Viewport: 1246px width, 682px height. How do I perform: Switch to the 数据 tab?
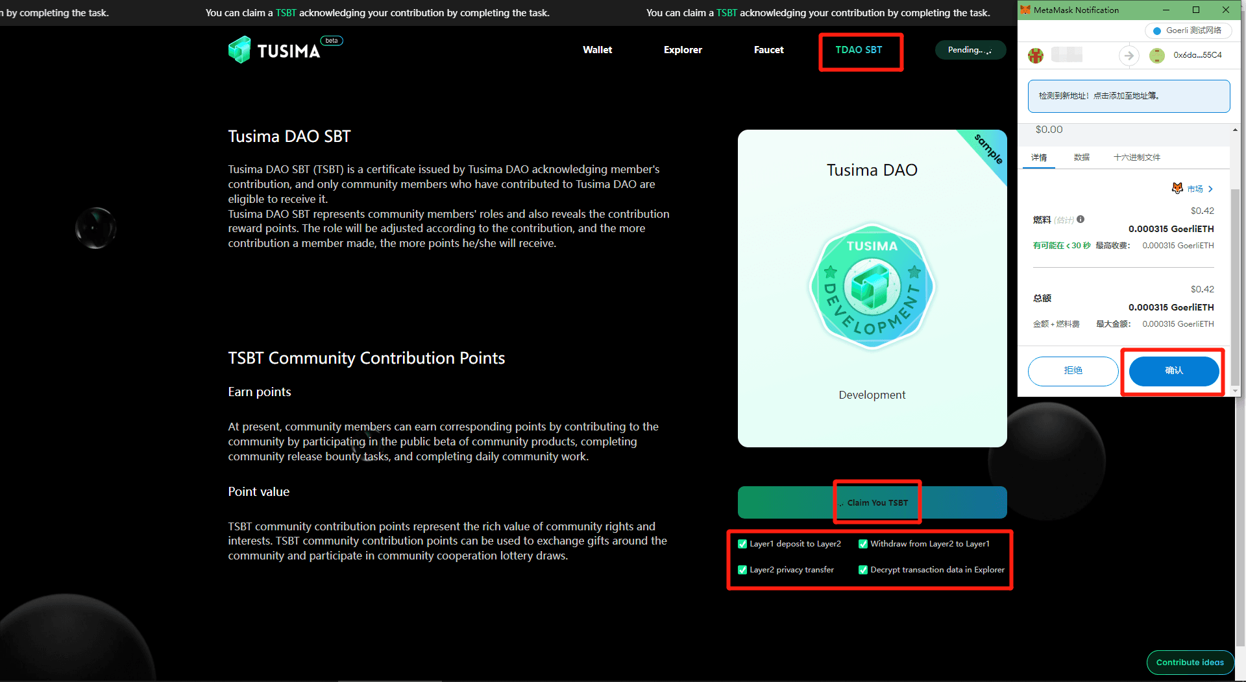[1081, 158]
